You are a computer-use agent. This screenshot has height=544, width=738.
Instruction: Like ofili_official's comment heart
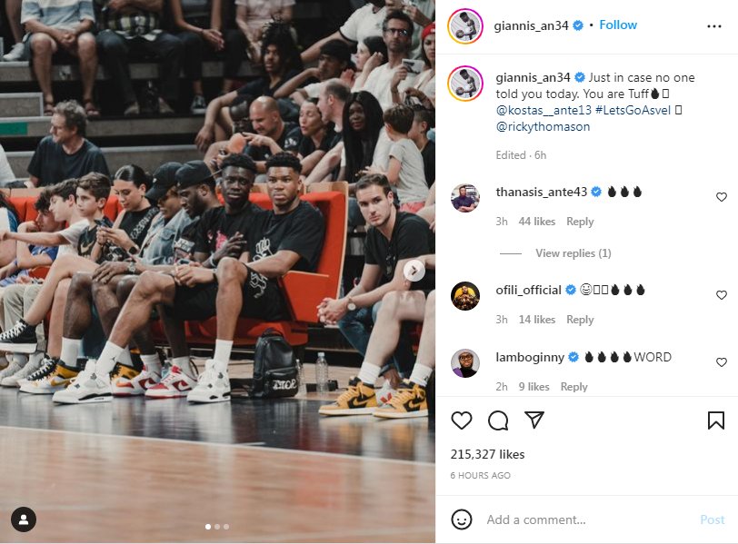pyautogui.click(x=721, y=295)
